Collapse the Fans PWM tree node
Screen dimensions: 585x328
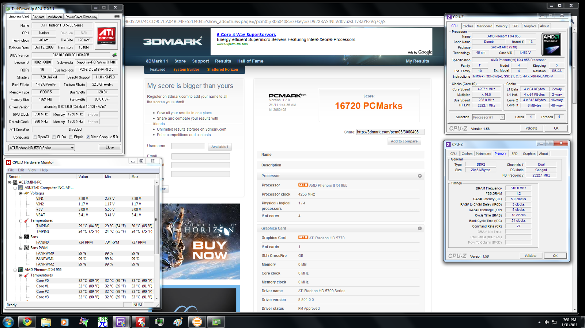21,248
